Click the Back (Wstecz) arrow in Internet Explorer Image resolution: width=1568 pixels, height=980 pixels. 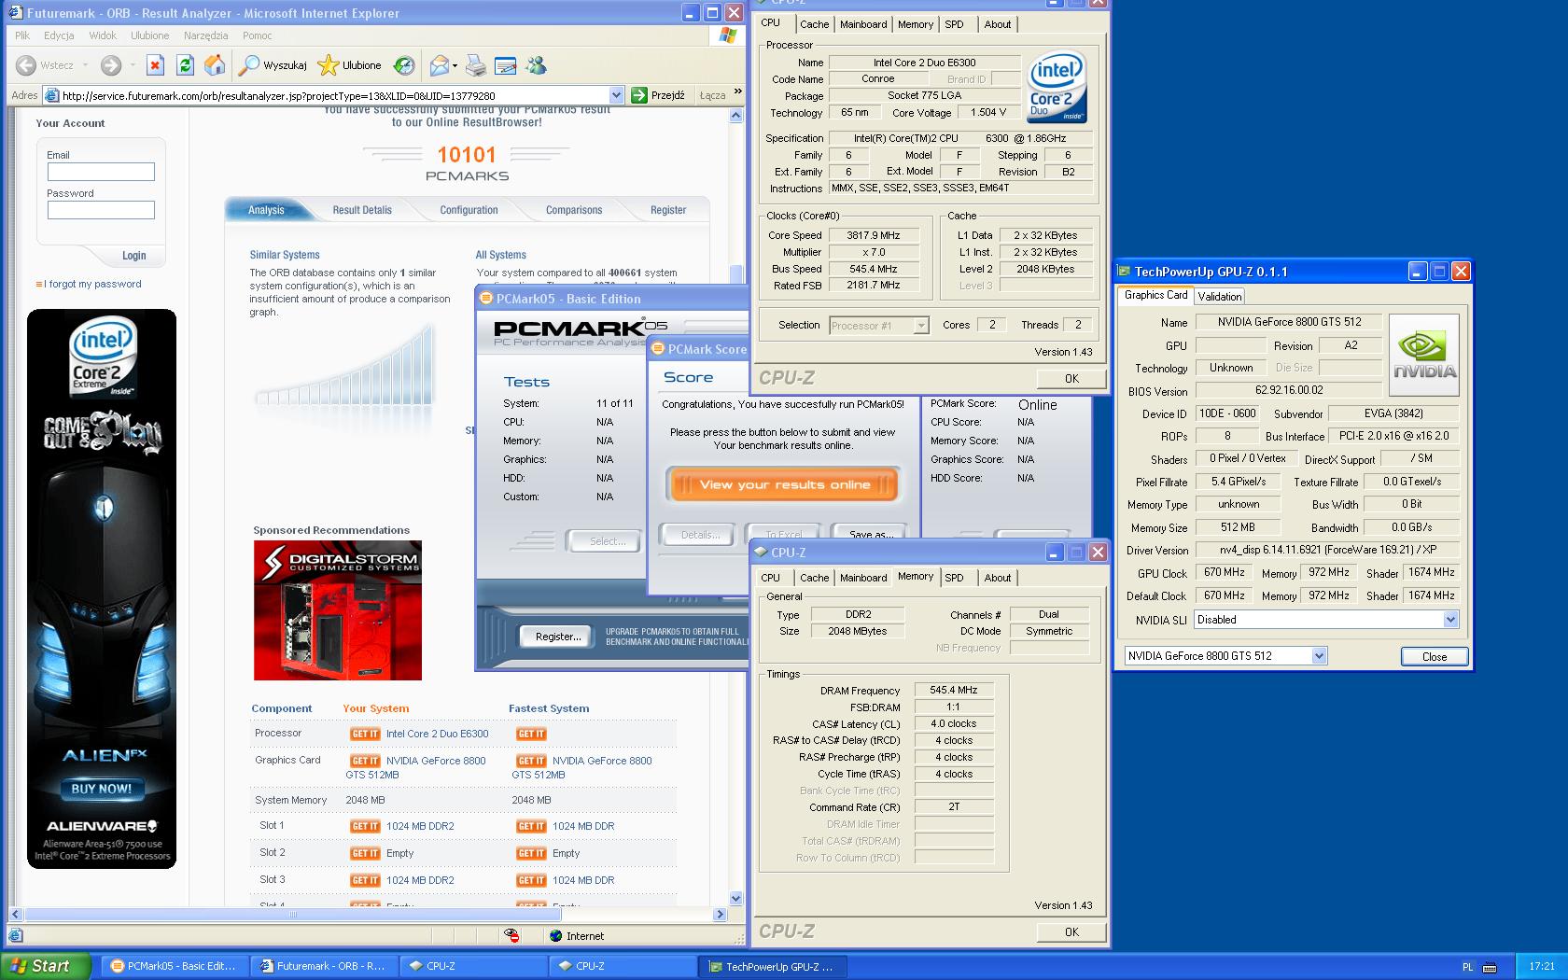pyautogui.click(x=26, y=65)
